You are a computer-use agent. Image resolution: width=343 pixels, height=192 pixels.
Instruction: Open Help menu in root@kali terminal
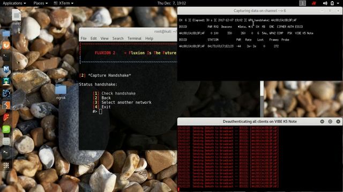coord(149,38)
